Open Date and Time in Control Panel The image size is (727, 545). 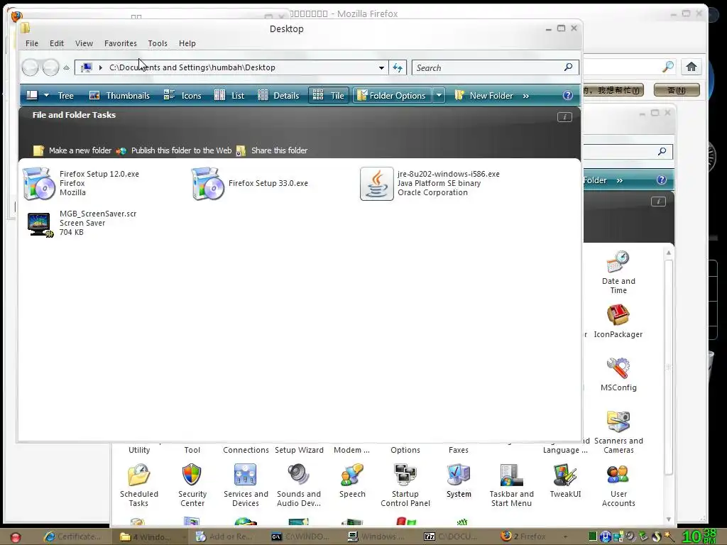click(x=618, y=272)
